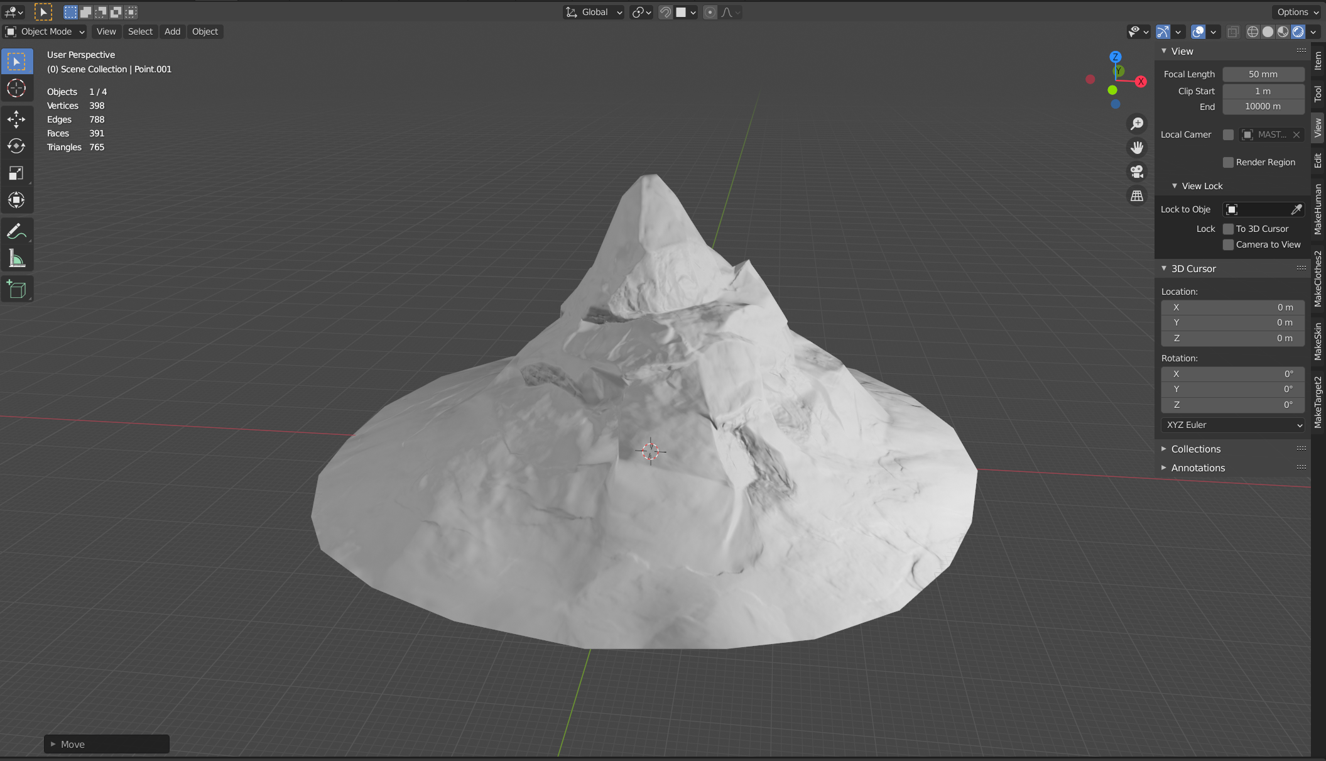Open the Object Mode dropdown

[45, 31]
